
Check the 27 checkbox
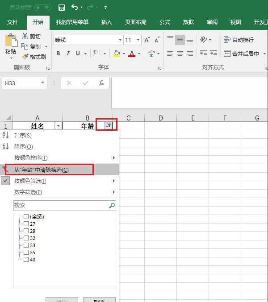coord(26,223)
